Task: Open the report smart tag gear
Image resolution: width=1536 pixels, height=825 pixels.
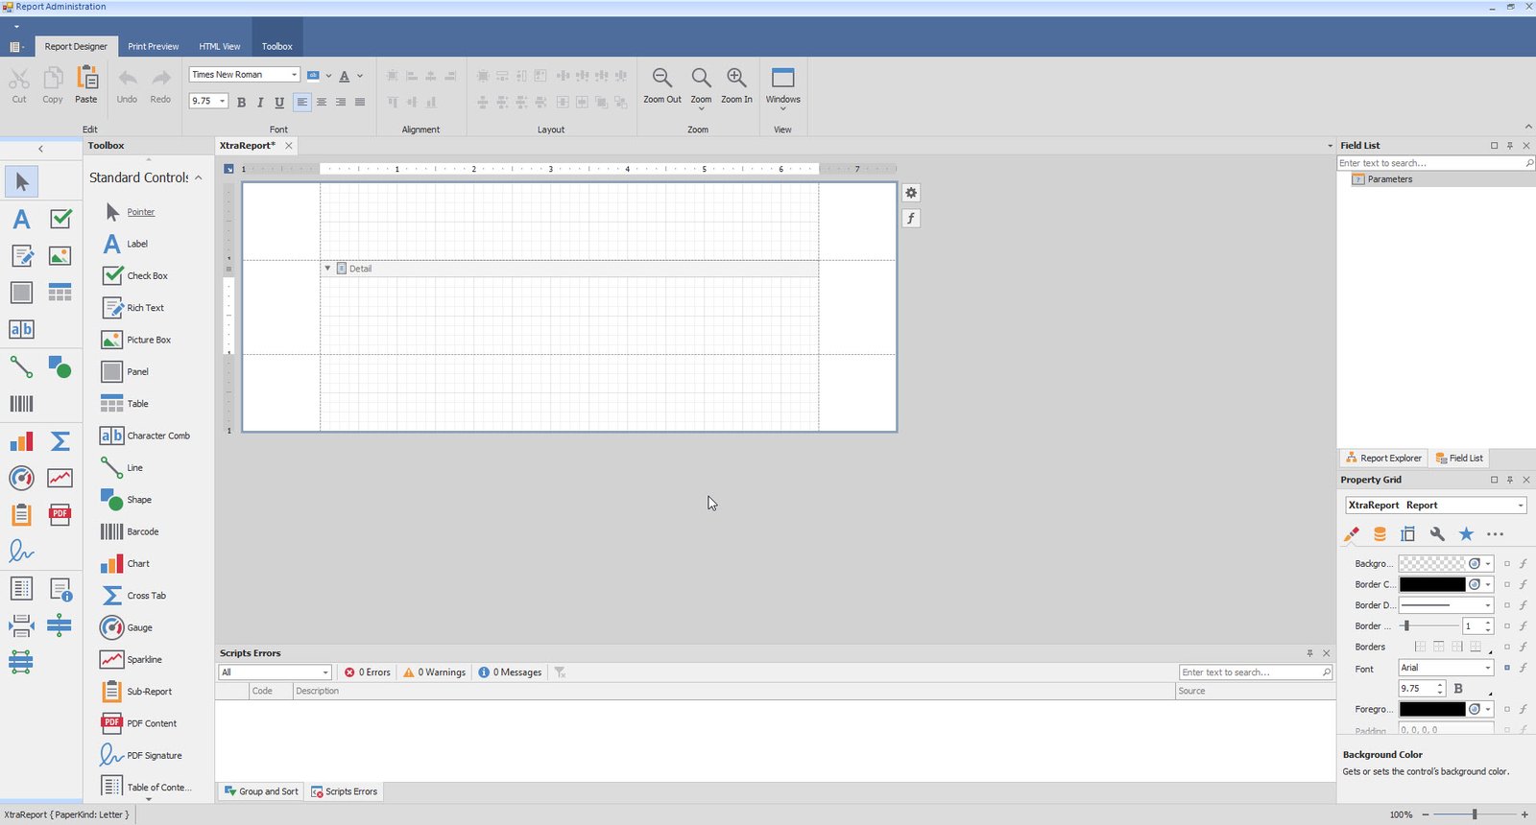Action: [x=911, y=193]
